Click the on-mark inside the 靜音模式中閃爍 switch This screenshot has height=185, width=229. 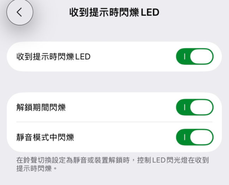click(184, 137)
